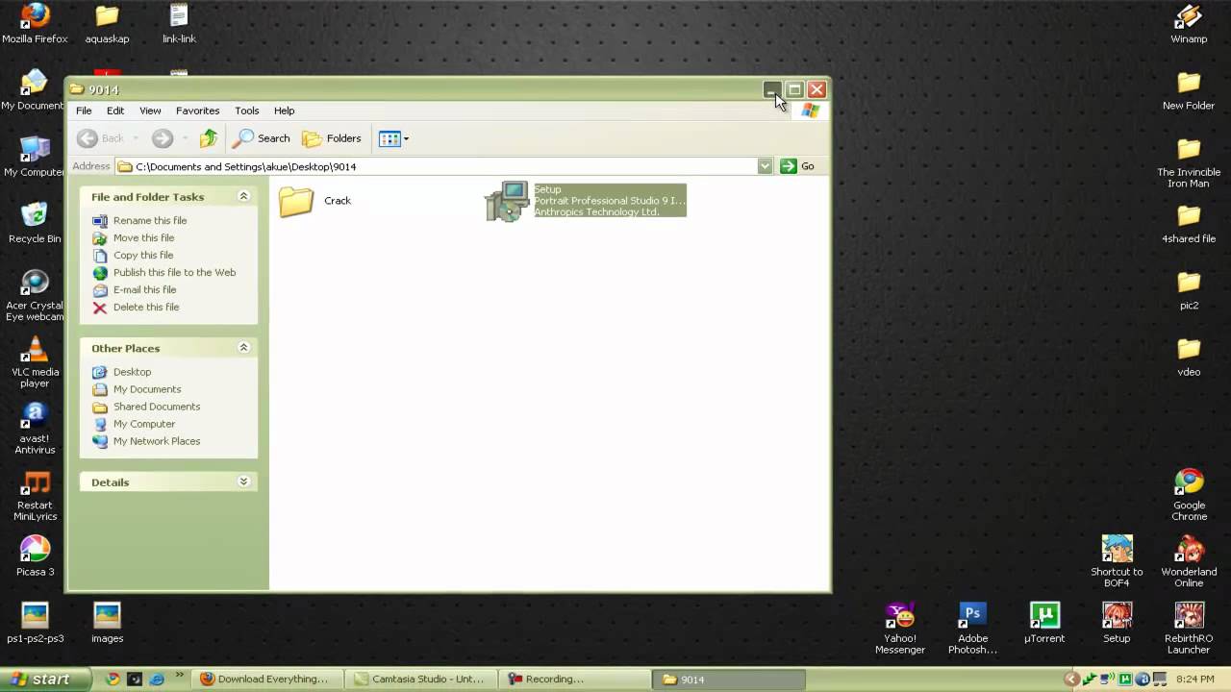1231x692 pixels.
Task: Open the Favorites menu
Action: 198,111
